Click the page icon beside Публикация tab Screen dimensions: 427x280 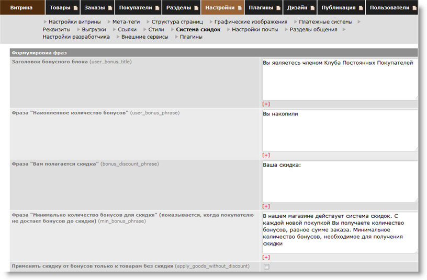[x=361, y=8]
